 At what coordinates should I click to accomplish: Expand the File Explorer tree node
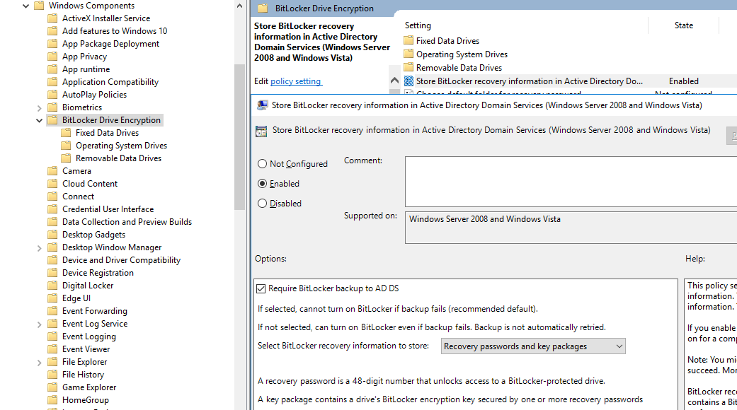click(40, 362)
